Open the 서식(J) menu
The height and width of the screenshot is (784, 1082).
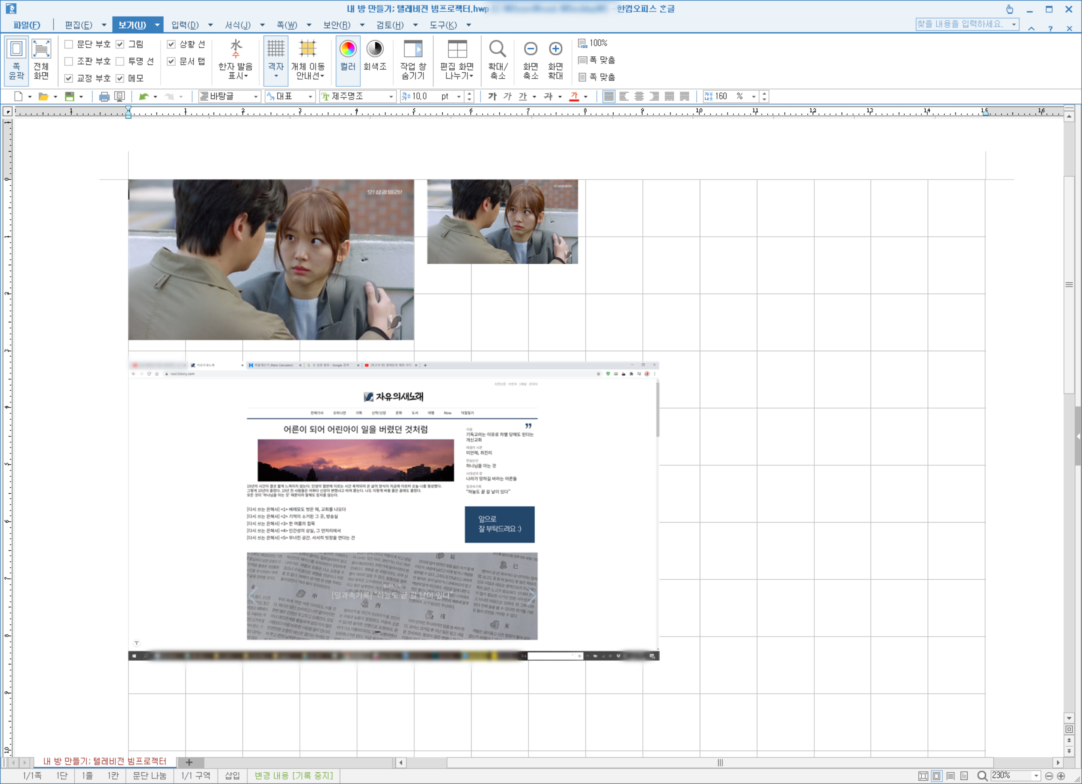pos(238,25)
